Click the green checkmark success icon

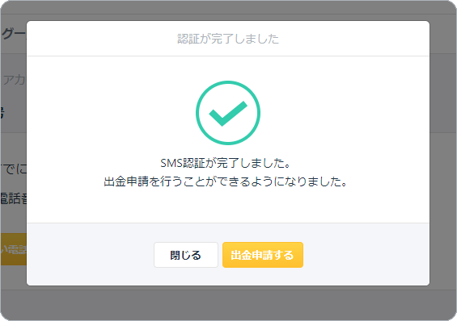[x=228, y=113]
